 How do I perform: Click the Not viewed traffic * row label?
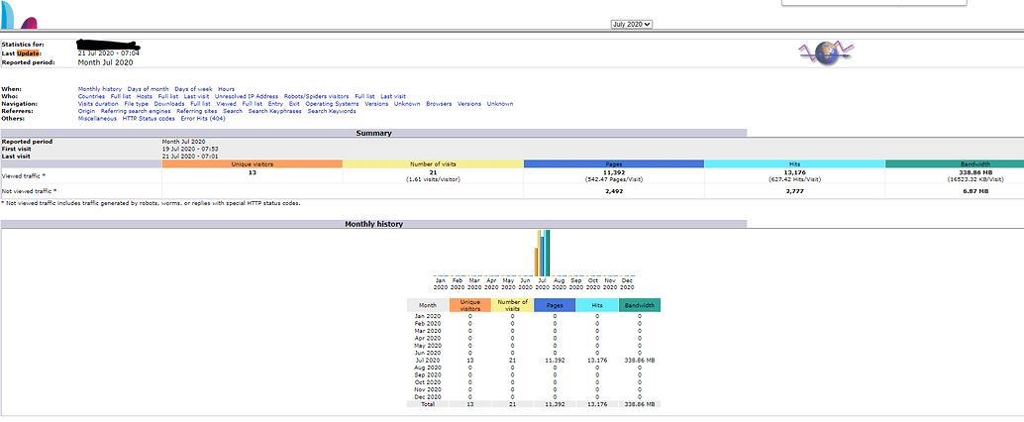(30, 191)
